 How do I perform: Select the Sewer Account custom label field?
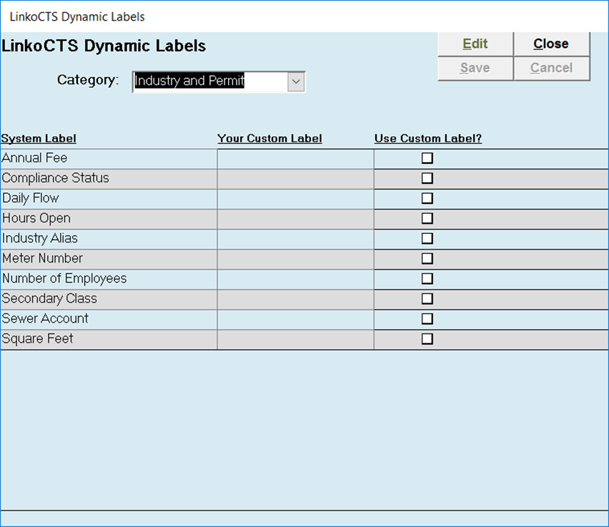coord(296,319)
